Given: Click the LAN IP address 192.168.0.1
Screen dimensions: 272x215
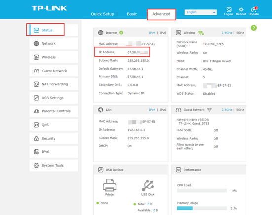Looking at the screenshot, I should click(x=136, y=130).
